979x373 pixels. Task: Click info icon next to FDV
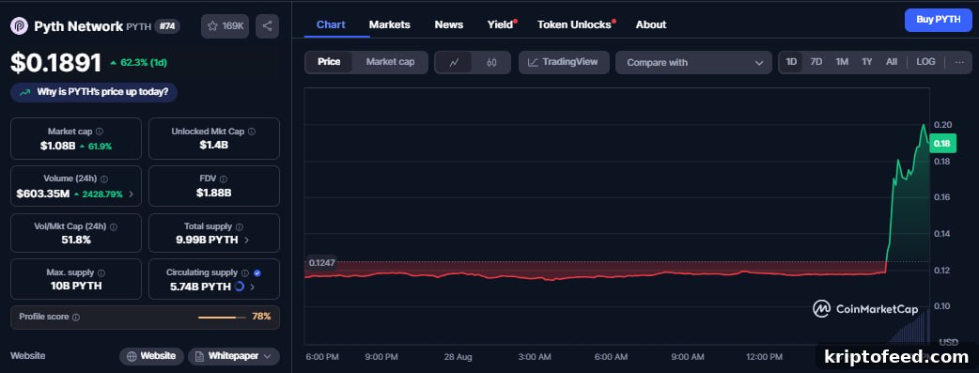tap(224, 179)
